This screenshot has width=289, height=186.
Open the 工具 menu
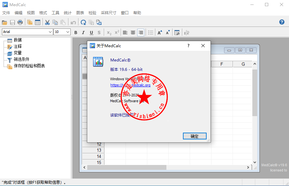[55, 13]
